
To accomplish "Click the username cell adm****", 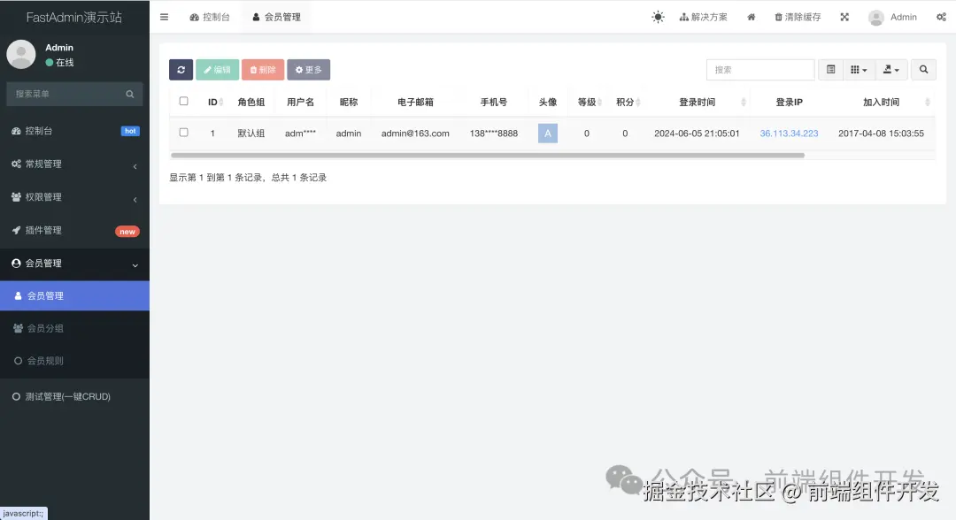I will [301, 134].
